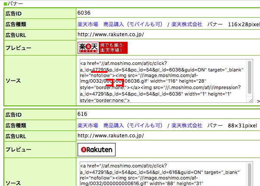This screenshot has height=186, width=260.
Task: Click the scrollbar of the second source textarea
Action: pos(250,172)
